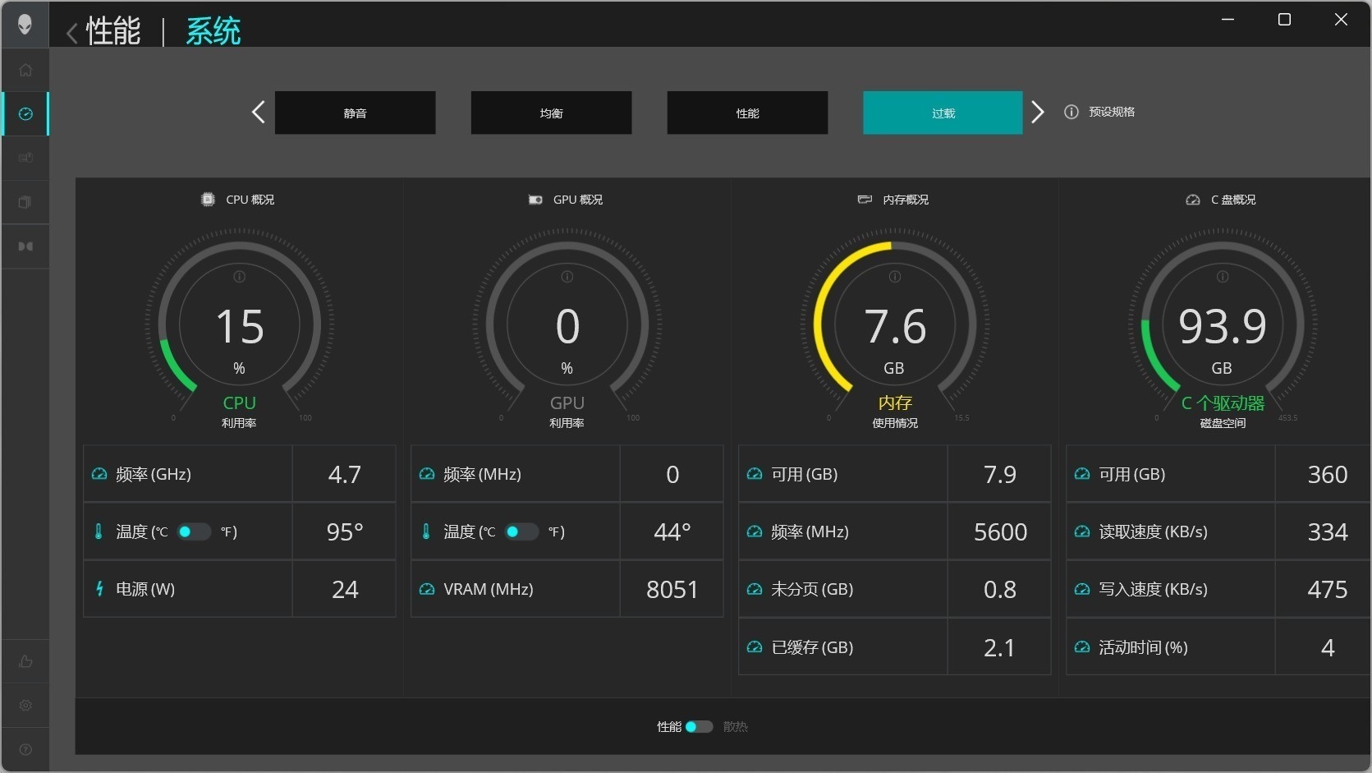The image size is (1372, 773).
Task: Click the thumbs-up feedback sidebar icon
Action: tap(25, 661)
